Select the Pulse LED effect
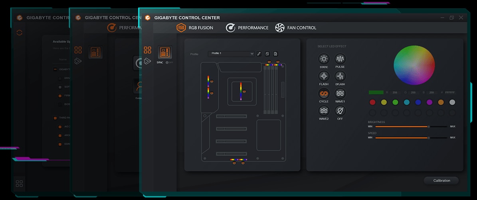The image size is (477, 200). [340, 59]
